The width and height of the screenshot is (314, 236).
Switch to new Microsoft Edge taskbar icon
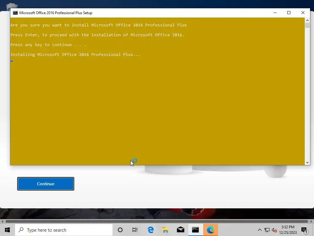(x=210, y=230)
